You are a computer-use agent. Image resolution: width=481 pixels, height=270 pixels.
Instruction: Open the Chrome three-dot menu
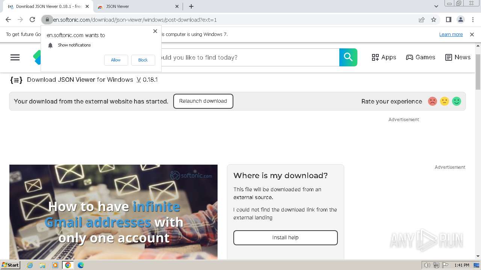coord(472,19)
